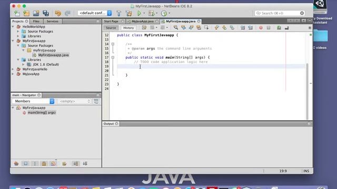Switch to the Services tab
337x189 pixels.
pyautogui.click(x=53, y=21)
